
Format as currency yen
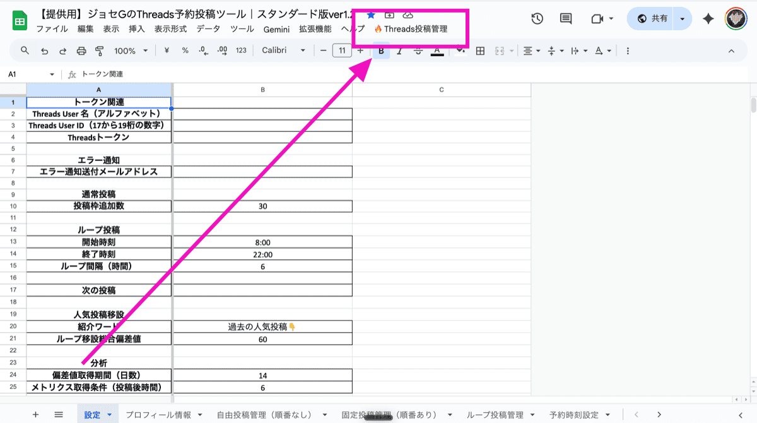166,51
